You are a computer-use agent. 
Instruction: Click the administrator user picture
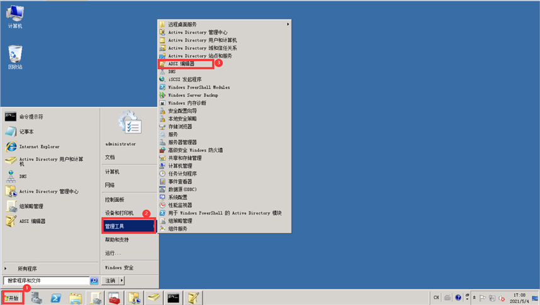(x=130, y=123)
